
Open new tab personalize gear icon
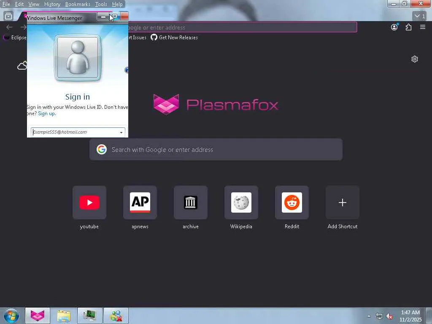tap(415, 59)
